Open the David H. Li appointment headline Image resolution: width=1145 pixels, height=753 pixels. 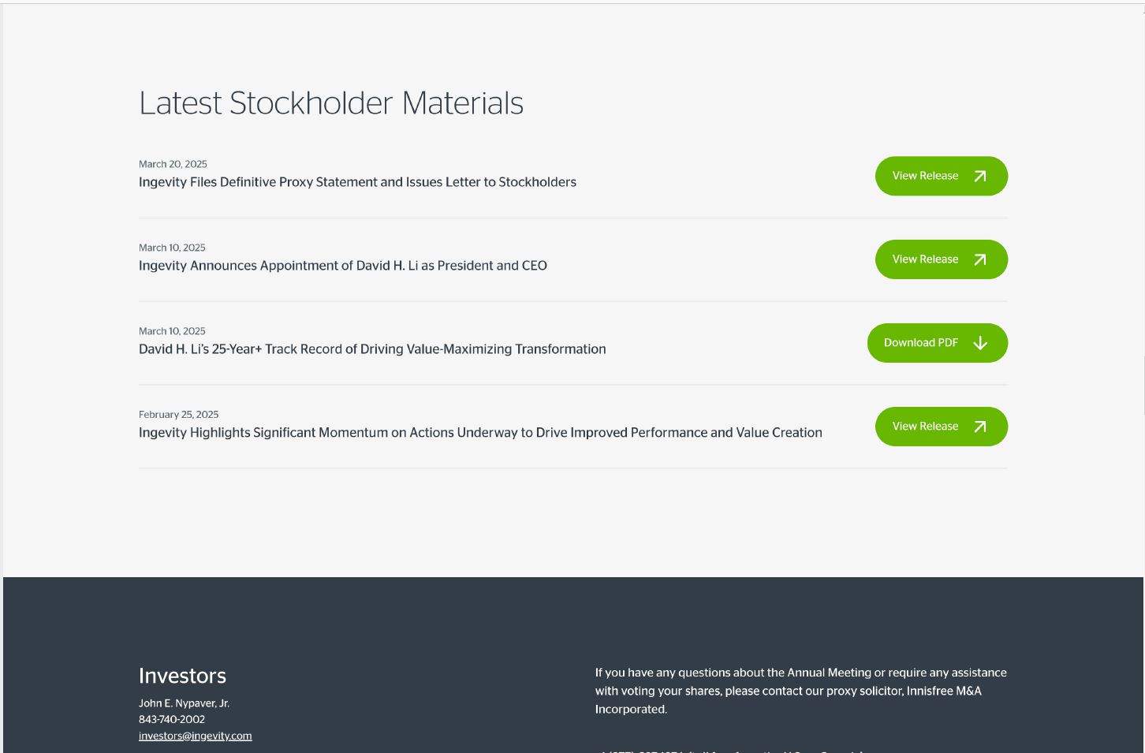[x=342, y=266]
